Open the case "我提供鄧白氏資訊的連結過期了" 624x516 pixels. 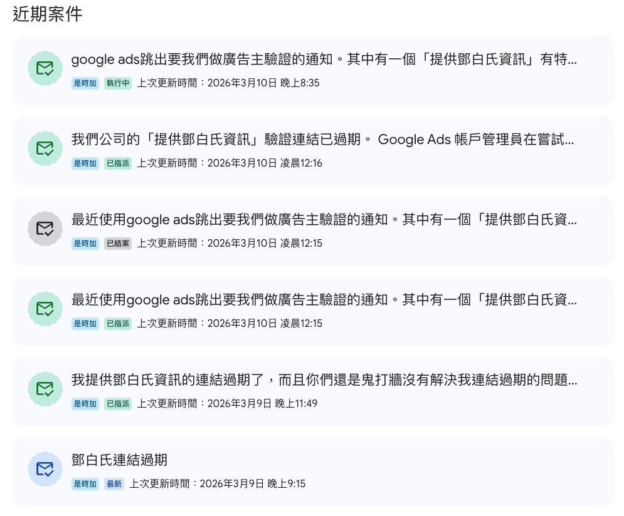323,381
